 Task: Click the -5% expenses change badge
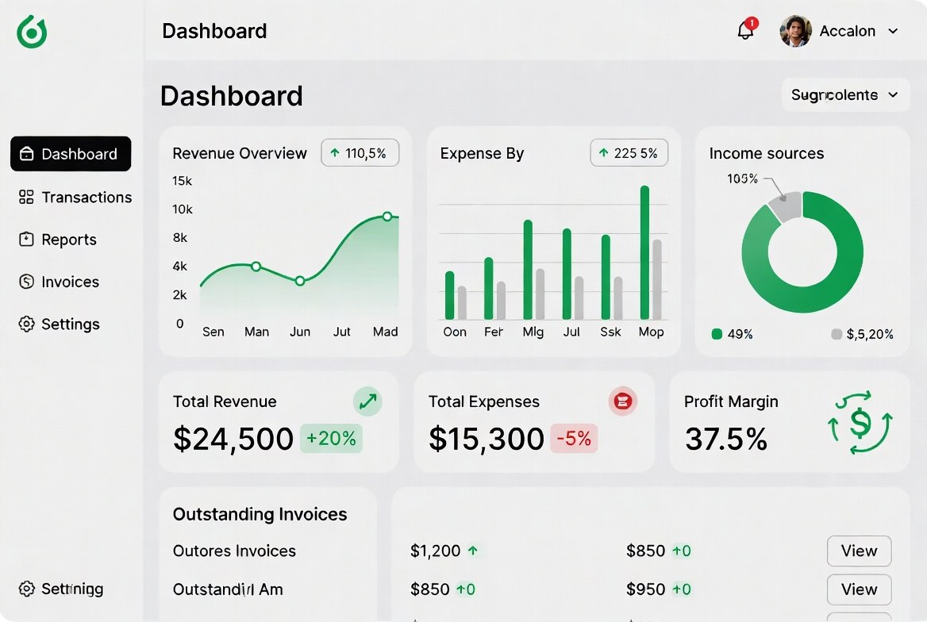click(x=574, y=438)
